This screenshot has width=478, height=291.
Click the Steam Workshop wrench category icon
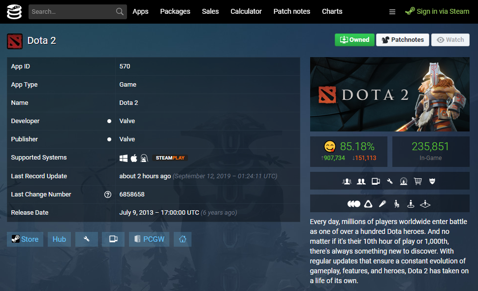coord(389,181)
